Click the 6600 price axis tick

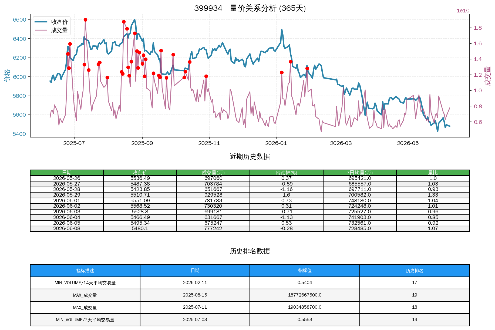coord(19,20)
